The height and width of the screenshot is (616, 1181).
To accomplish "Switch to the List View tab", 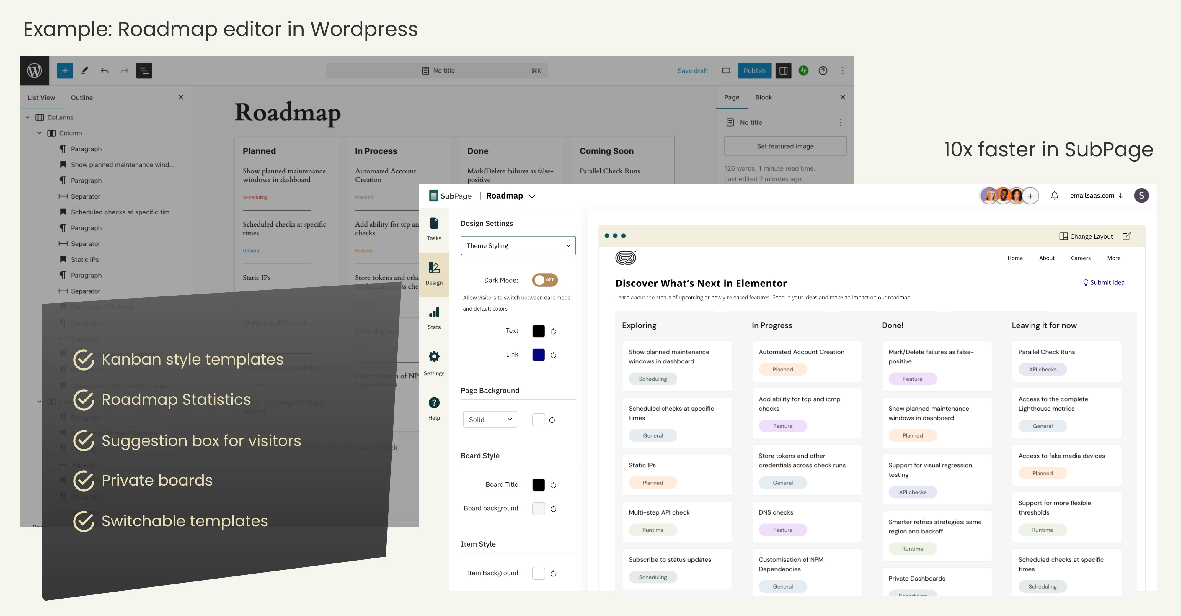I will click(41, 98).
